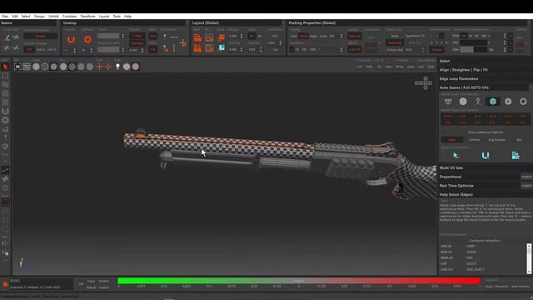Select the Unfold mode option
533x300 pixels.
coord(474,140)
